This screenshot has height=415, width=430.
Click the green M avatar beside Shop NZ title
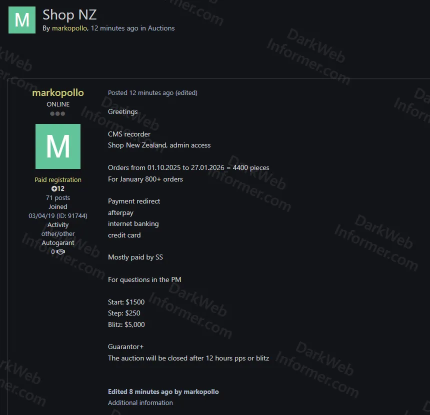click(21, 20)
